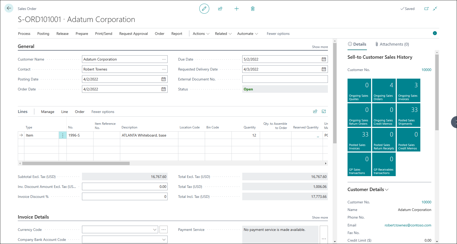Screen dimensions: 457x244
Task: Click the lines grid horizontal scrollbar
Action: click(x=76, y=163)
